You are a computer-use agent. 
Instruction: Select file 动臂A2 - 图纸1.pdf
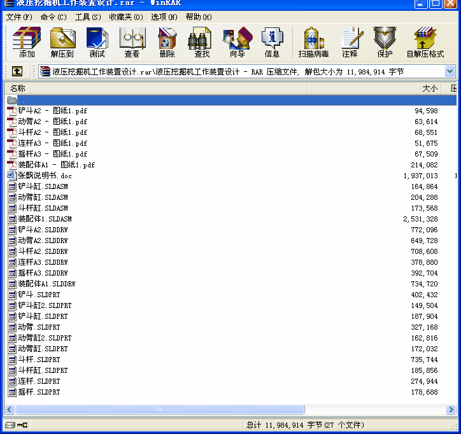(x=52, y=122)
